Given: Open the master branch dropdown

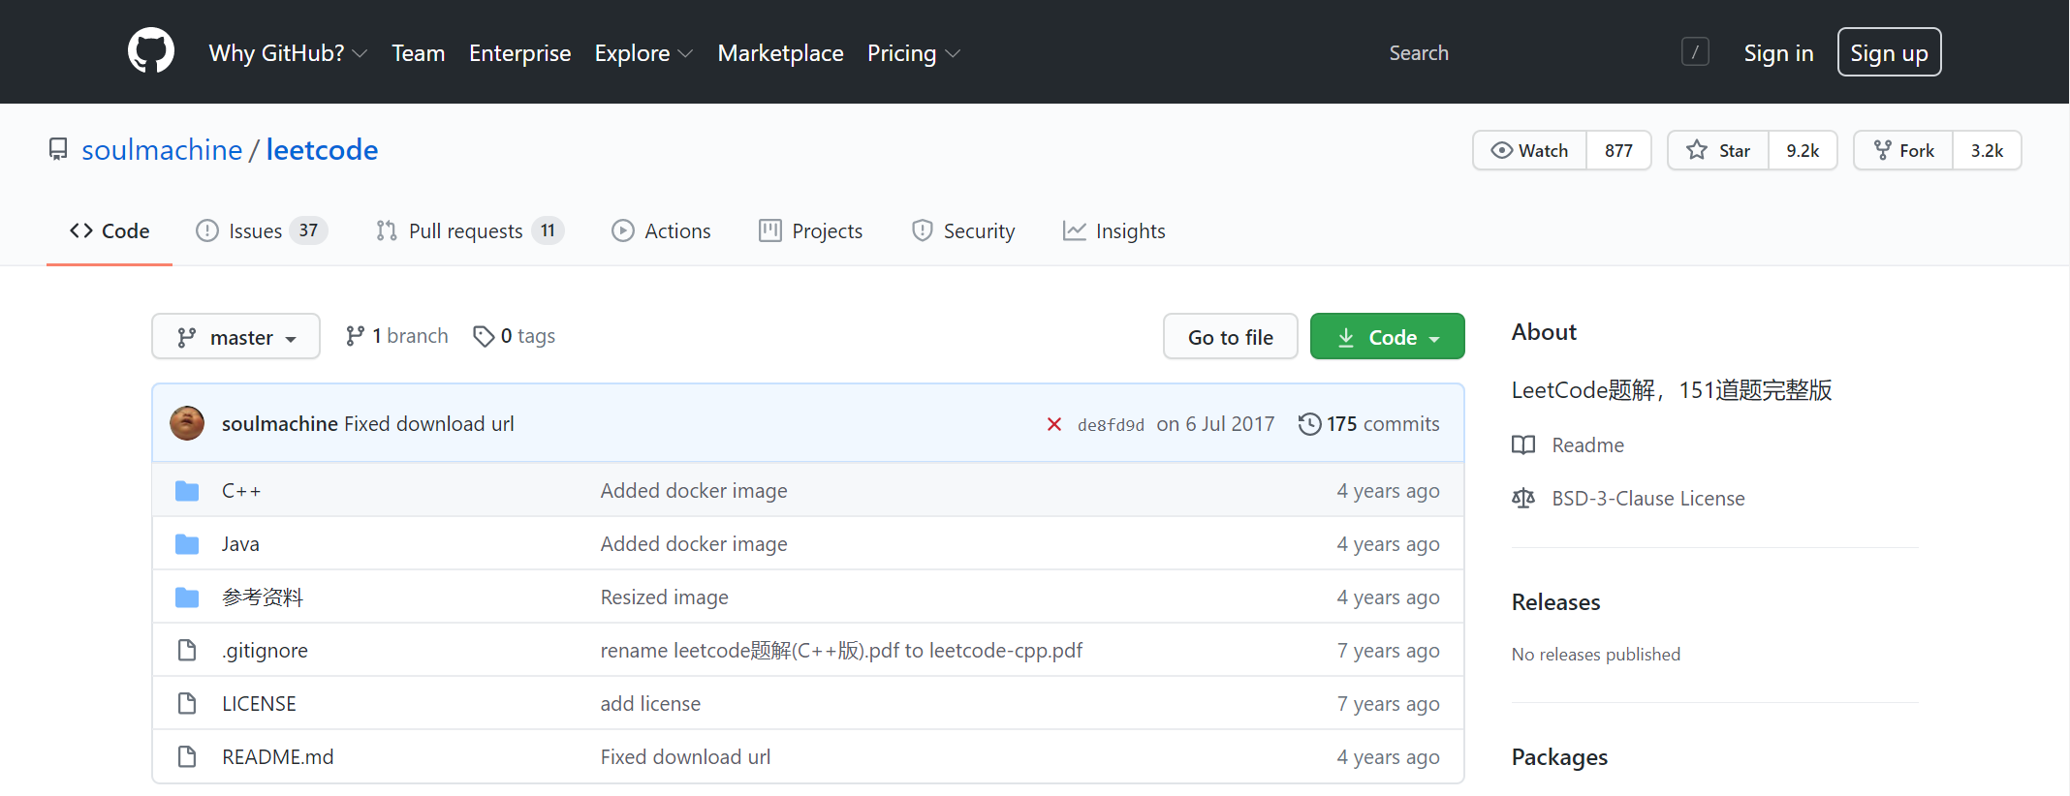Looking at the screenshot, I should pyautogui.click(x=235, y=336).
